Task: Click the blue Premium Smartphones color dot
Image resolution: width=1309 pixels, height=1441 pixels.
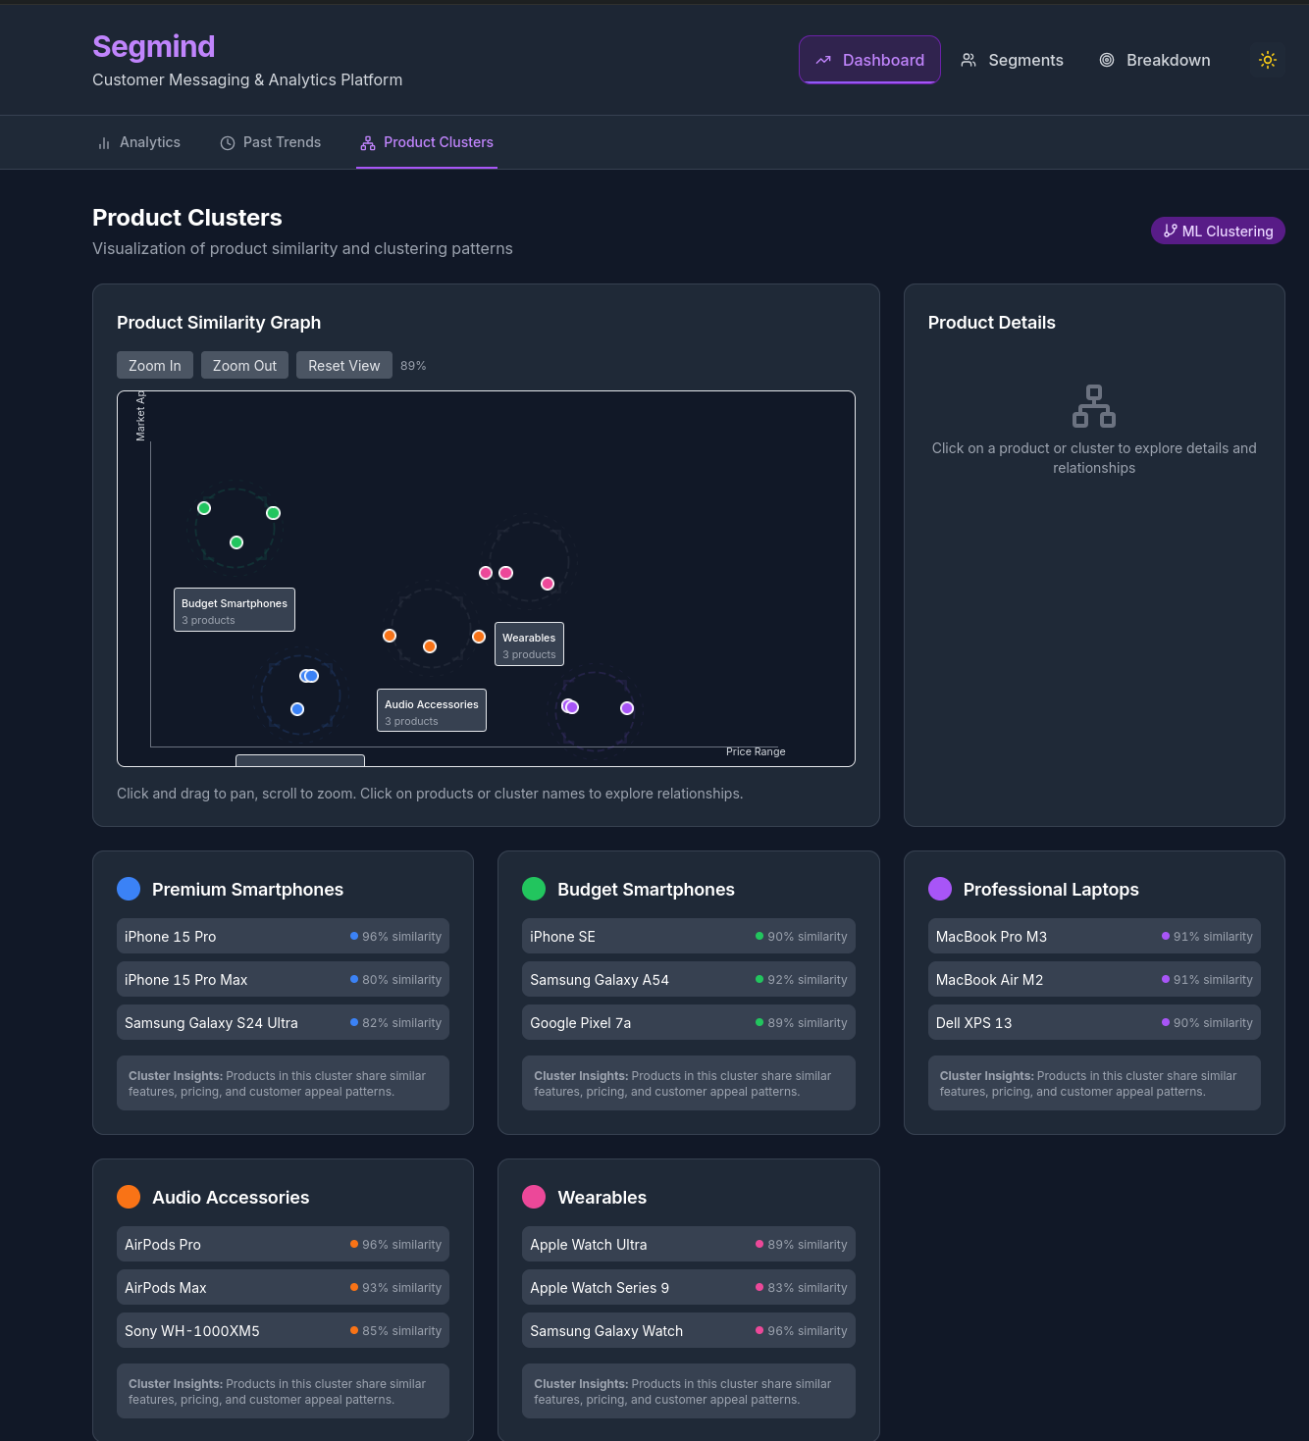Action: [129, 889]
